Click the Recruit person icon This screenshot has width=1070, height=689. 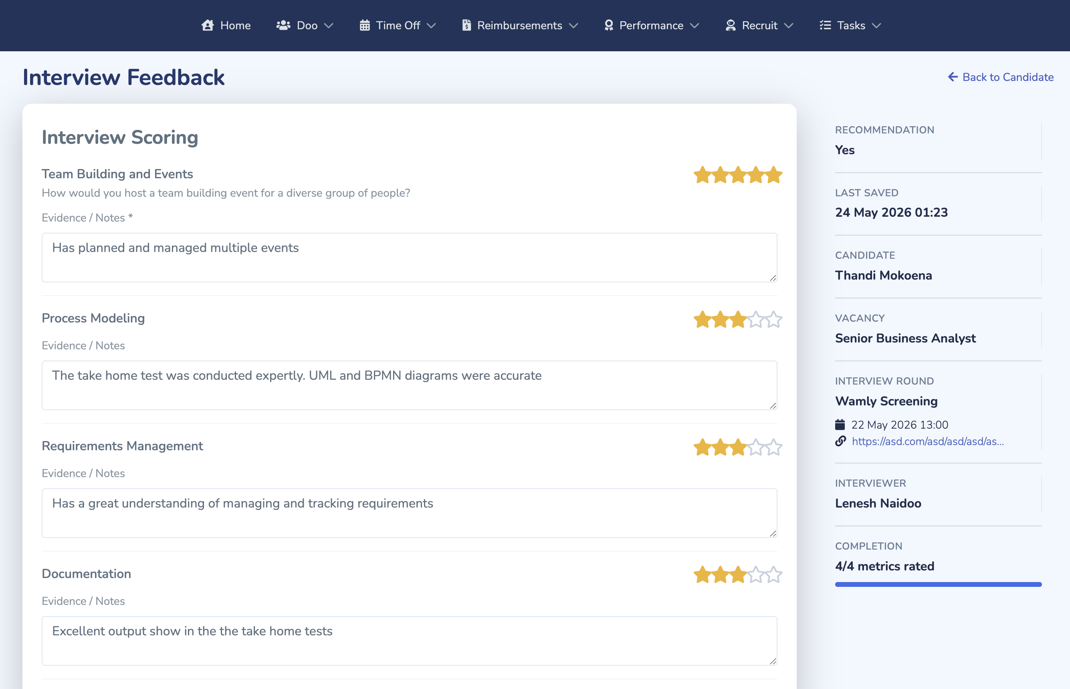(x=730, y=26)
